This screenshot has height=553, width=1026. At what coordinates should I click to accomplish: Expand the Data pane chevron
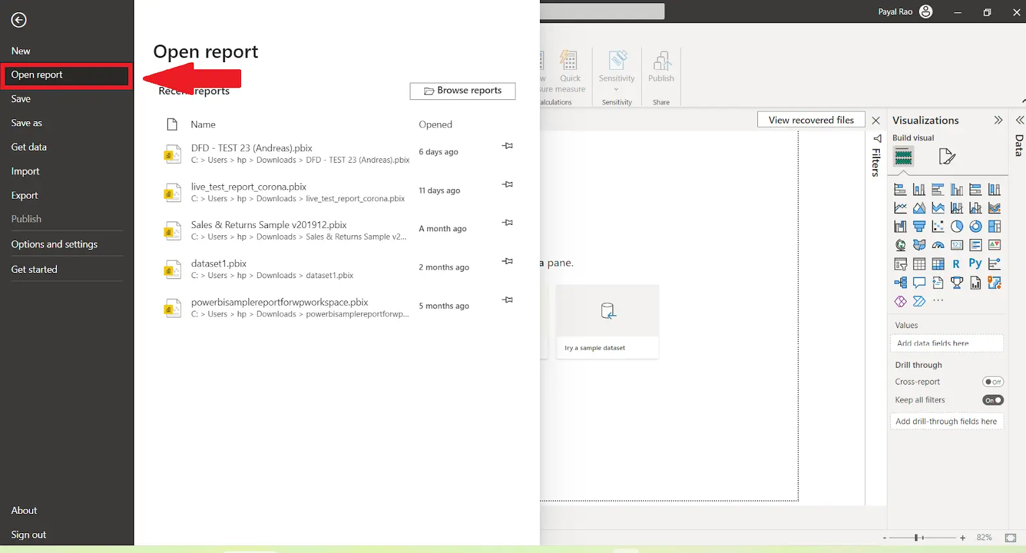click(1020, 120)
